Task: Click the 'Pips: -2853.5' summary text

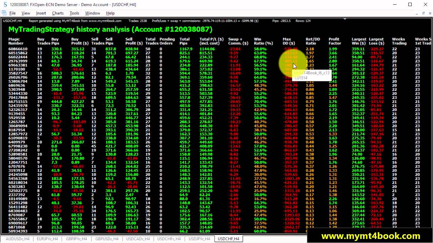Action: point(281,21)
